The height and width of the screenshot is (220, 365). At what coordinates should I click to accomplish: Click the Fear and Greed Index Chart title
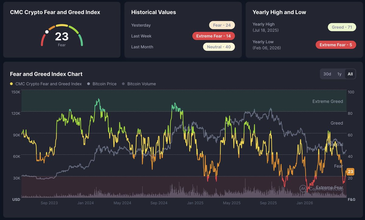pos(46,74)
